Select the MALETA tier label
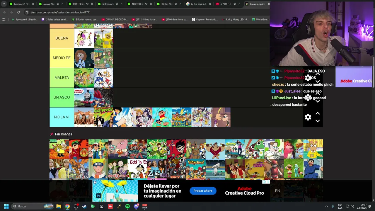Viewport: 375px width, 211px height. click(x=62, y=78)
